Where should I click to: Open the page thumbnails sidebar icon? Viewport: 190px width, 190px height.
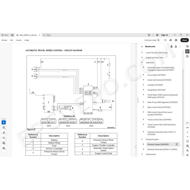point(187,56)
